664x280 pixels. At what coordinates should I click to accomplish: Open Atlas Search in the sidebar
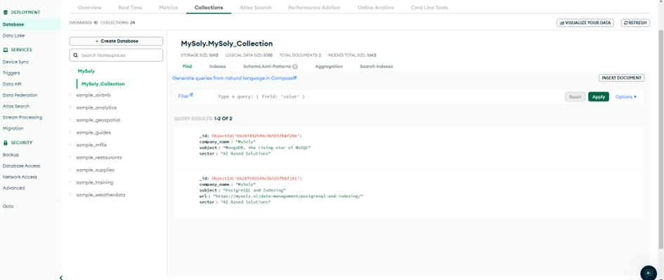tap(16, 106)
